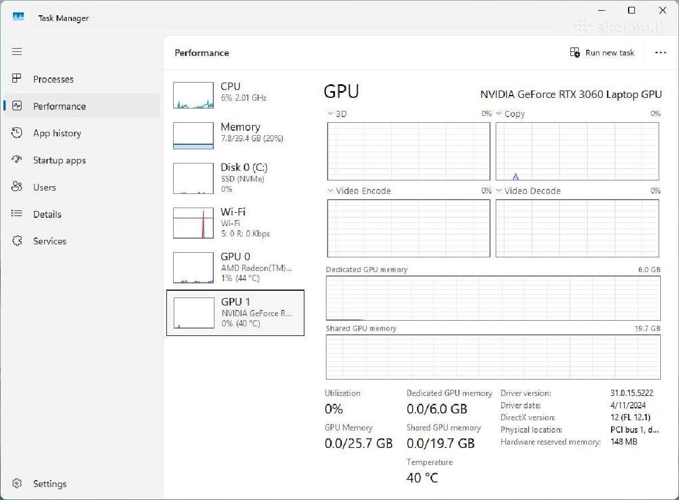Image resolution: width=679 pixels, height=500 pixels.
Task: Select the Wi-Fi graph thumbnail
Action: click(x=194, y=223)
